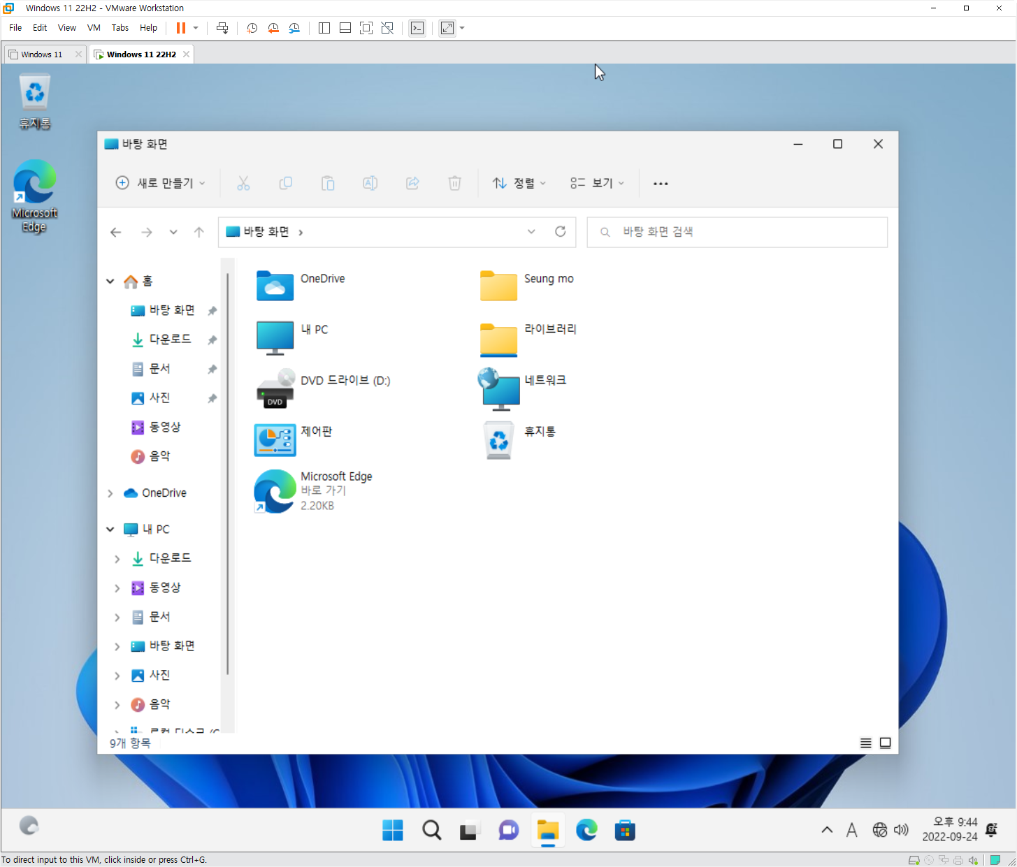1017x867 pixels.
Task: Click the Share icon in Explorer toolbar
Action: click(412, 183)
